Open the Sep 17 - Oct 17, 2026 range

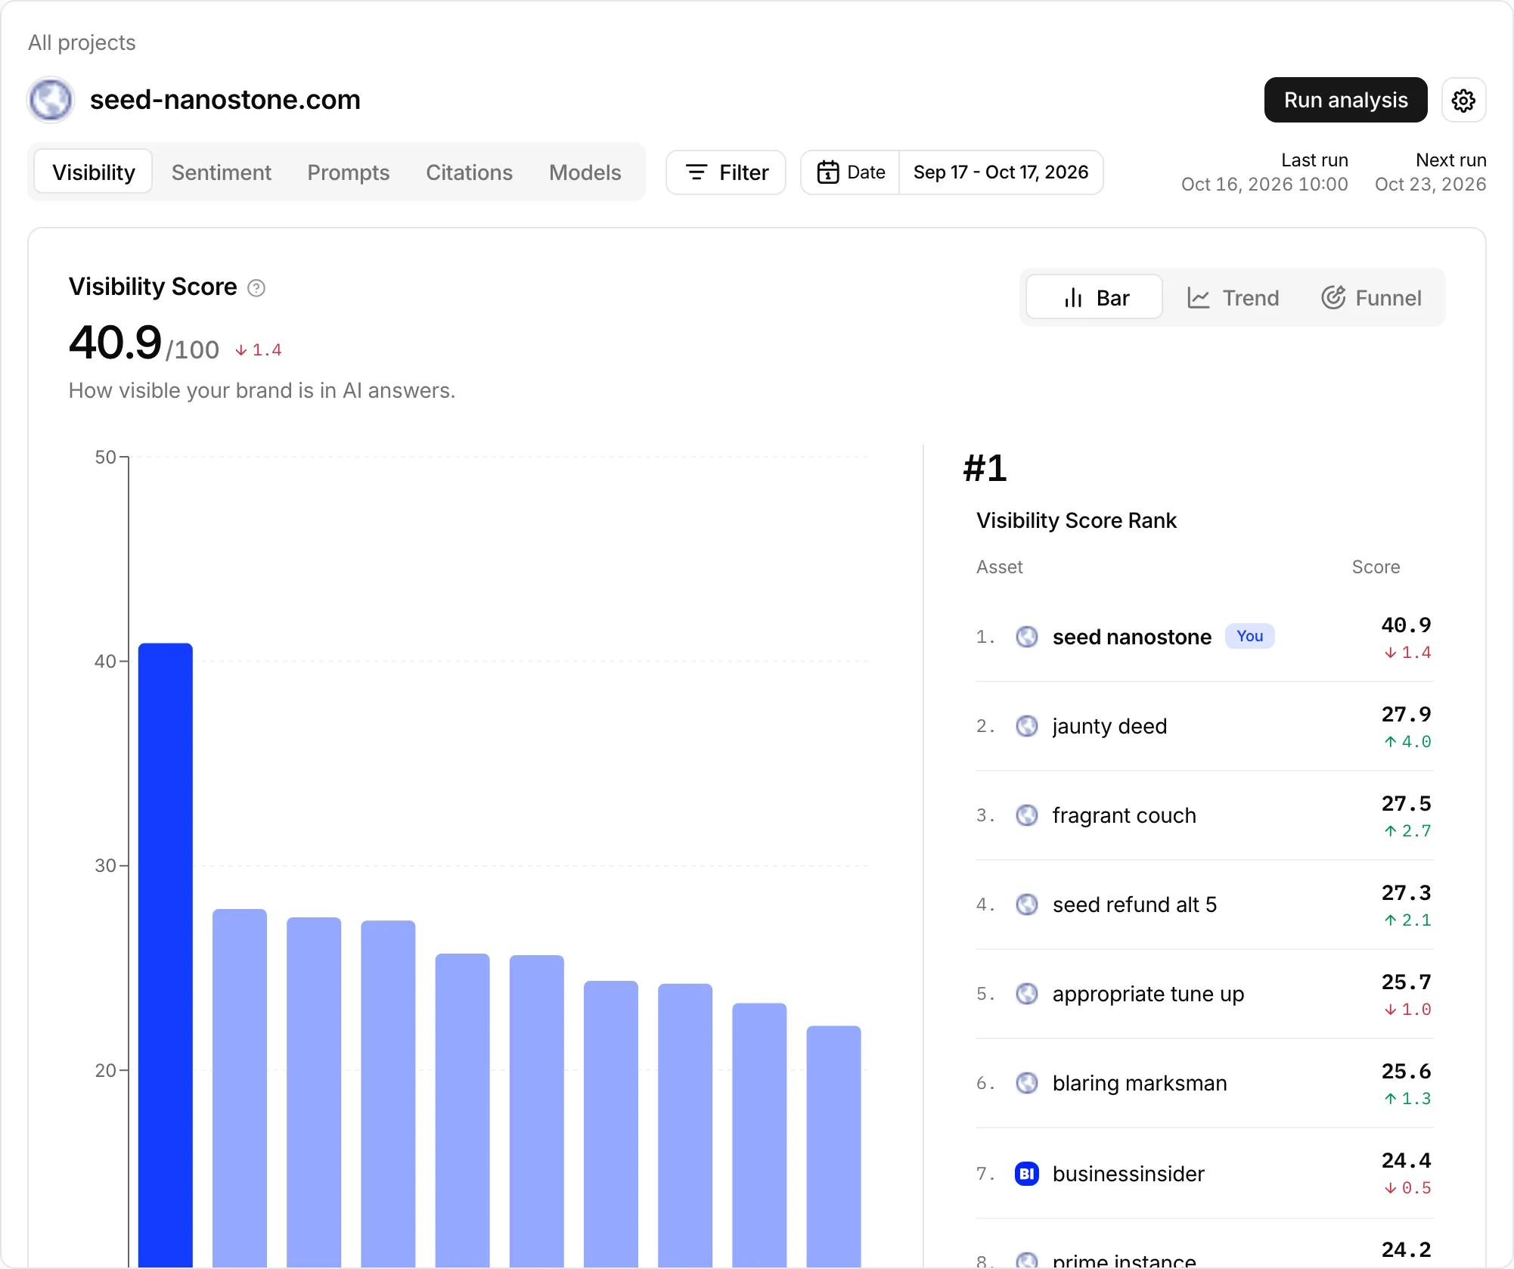pos(1001,172)
